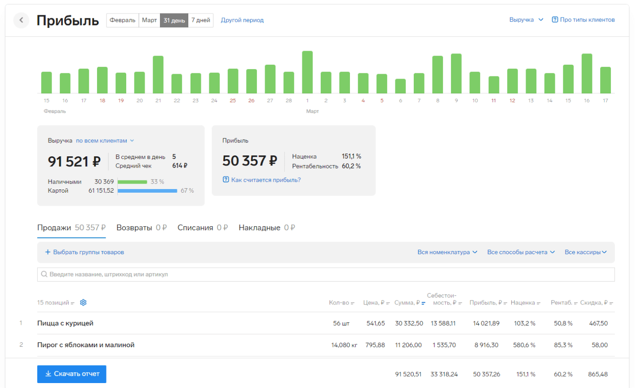Expand the Вся номенклатура filter
This screenshot has width=637, height=388.
pyautogui.click(x=447, y=252)
